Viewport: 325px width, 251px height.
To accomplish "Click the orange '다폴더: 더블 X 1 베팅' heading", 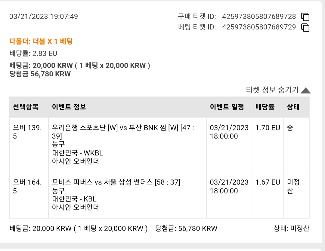I will coord(41,41).
